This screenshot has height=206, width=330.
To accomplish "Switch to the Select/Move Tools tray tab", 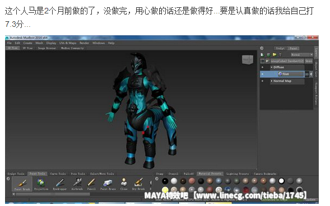I will tap(102, 174).
